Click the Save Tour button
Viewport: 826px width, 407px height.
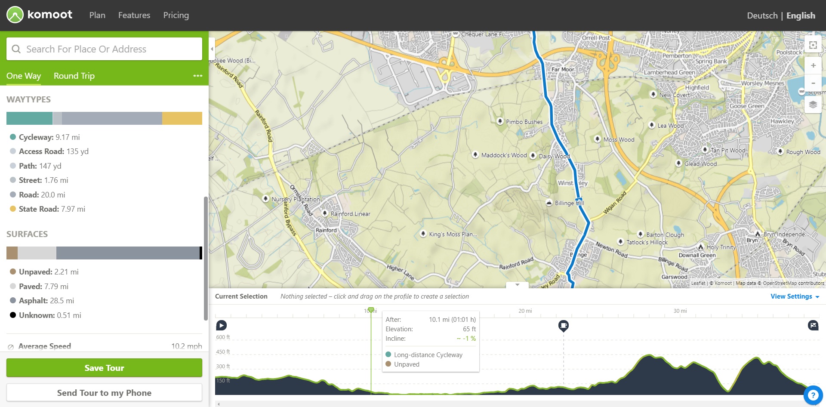(x=104, y=368)
